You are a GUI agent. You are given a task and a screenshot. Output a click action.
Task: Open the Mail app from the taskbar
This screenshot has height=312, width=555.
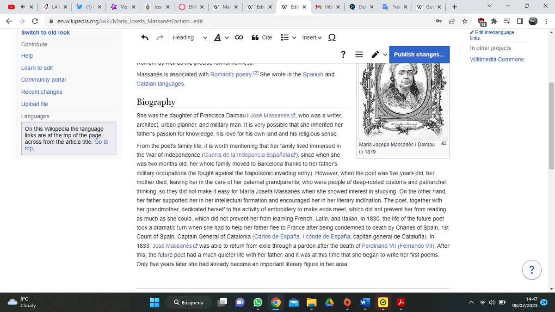coord(293,302)
